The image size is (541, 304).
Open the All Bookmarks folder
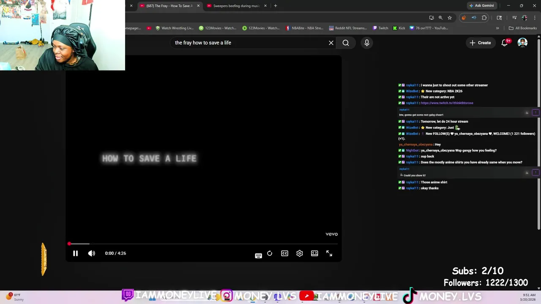pos(523,28)
